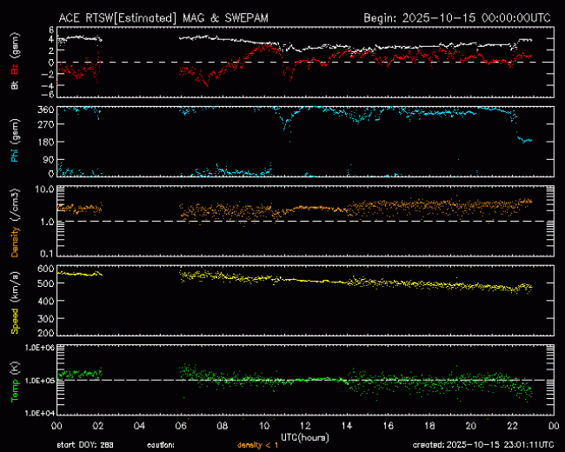Click the start DOY: 288 text

pos(83,444)
